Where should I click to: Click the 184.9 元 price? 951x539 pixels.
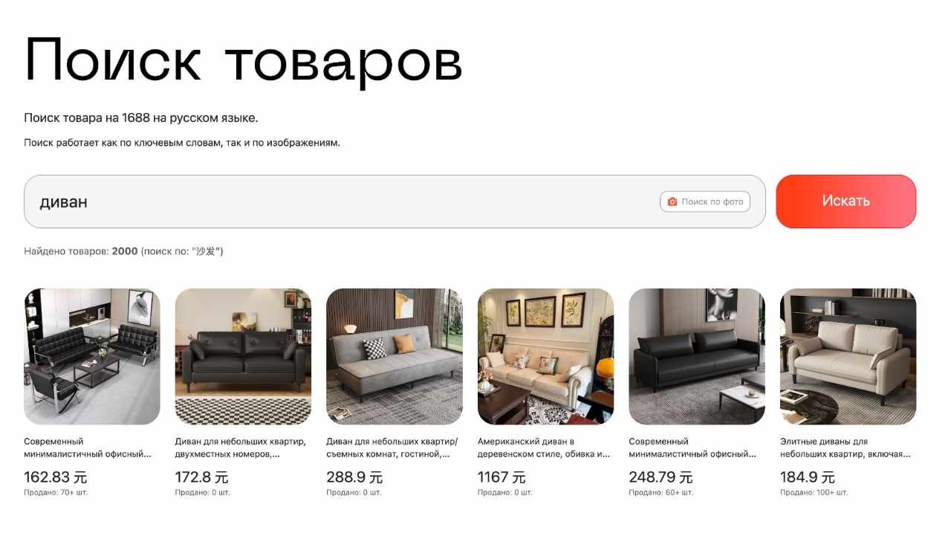click(808, 477)
